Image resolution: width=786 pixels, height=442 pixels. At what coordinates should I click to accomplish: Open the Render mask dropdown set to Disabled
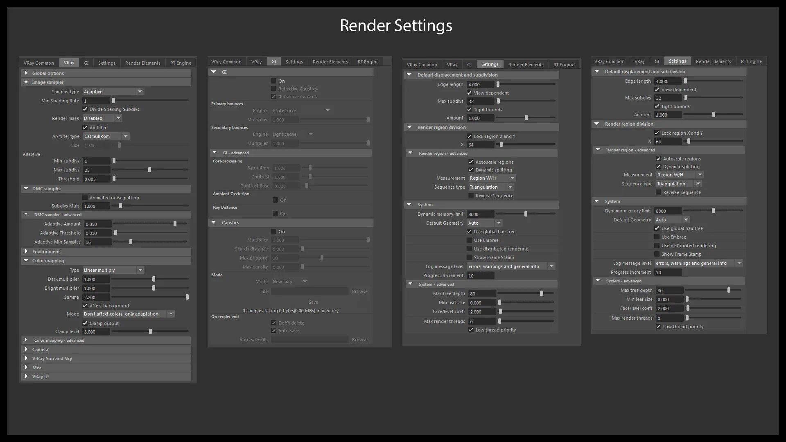pyautogui.click(x=119, y=118)
